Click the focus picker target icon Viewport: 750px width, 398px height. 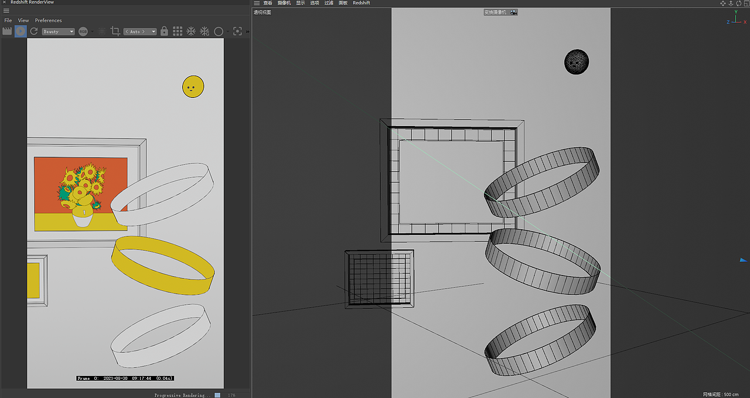pyautogui.click(x=237, y=32)
